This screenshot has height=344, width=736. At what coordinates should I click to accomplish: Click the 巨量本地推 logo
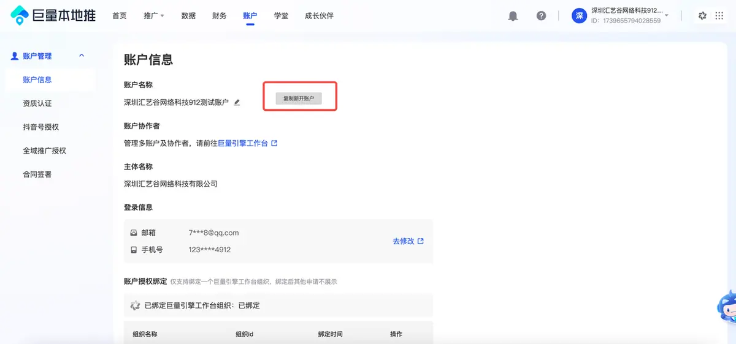pos(53,16)
